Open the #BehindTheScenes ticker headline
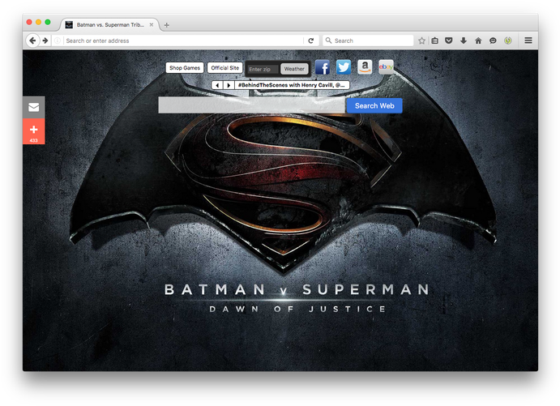 coord(292,85)
